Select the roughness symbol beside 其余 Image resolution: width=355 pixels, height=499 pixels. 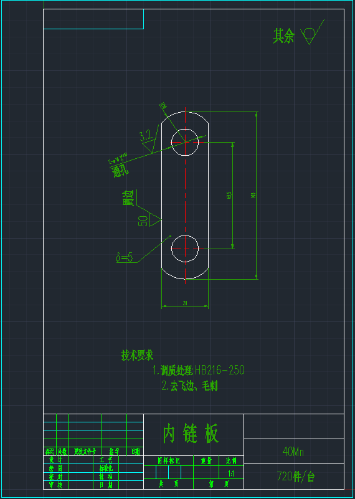coord(312,32)
